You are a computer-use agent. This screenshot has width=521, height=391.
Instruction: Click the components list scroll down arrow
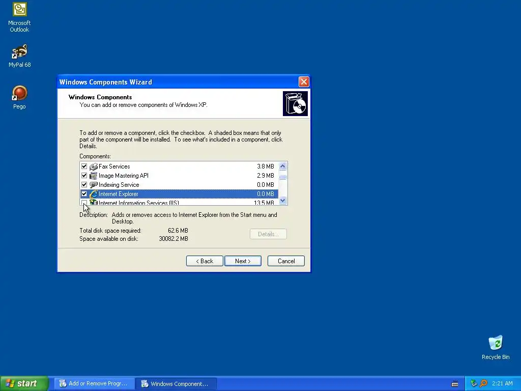pos(283,201)
